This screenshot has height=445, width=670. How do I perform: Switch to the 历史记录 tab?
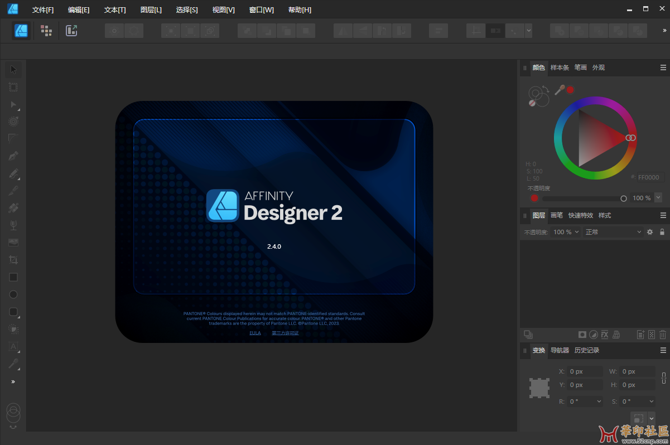(x=587, y=350)
